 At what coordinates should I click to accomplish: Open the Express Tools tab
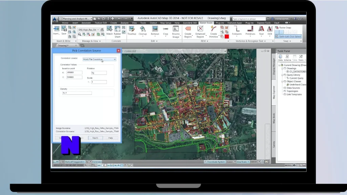264,23
